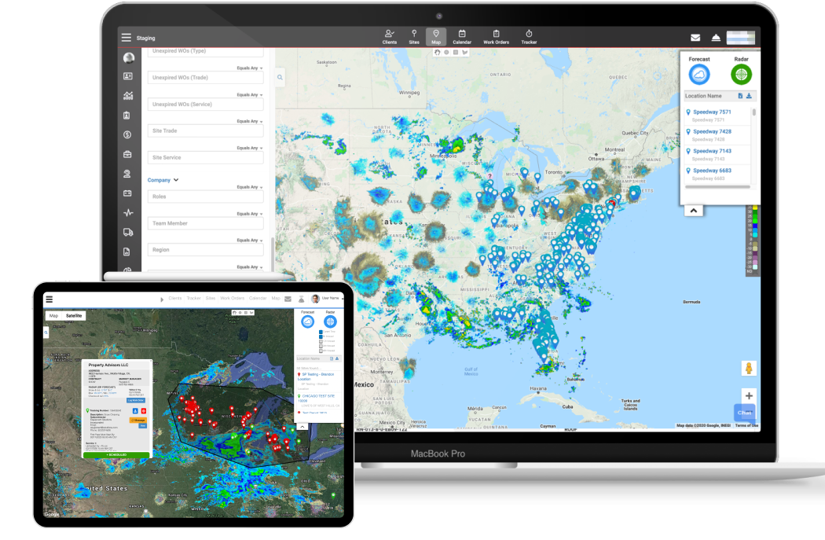Open the contact card sidebar icon
This screenshot has height=540, width=825.
tap(128, 76)
